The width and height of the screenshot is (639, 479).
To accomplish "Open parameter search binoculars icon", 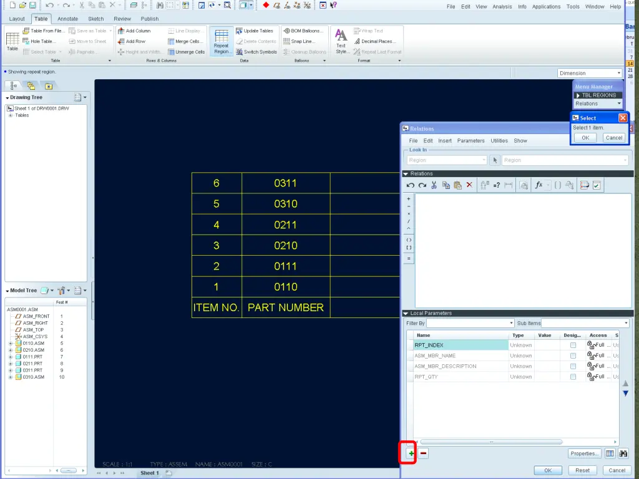I will click(x=623, y=453).
